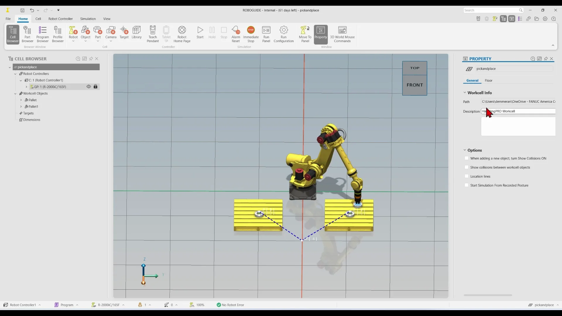Screen dimensions: 562x316
Task: Switch to Robot Controller ribbon tab
Action: (x=60, y=19)
